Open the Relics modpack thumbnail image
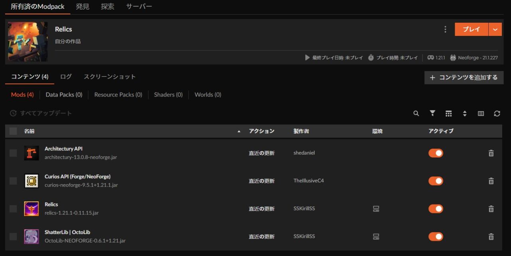The height and width of the screenshot is (256, 511). coord(27,41)
